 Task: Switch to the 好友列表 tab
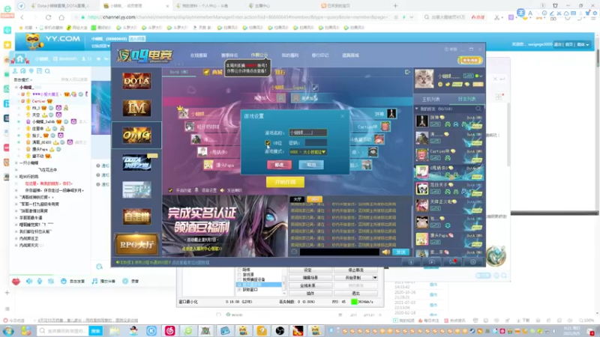tap(466, 100)
